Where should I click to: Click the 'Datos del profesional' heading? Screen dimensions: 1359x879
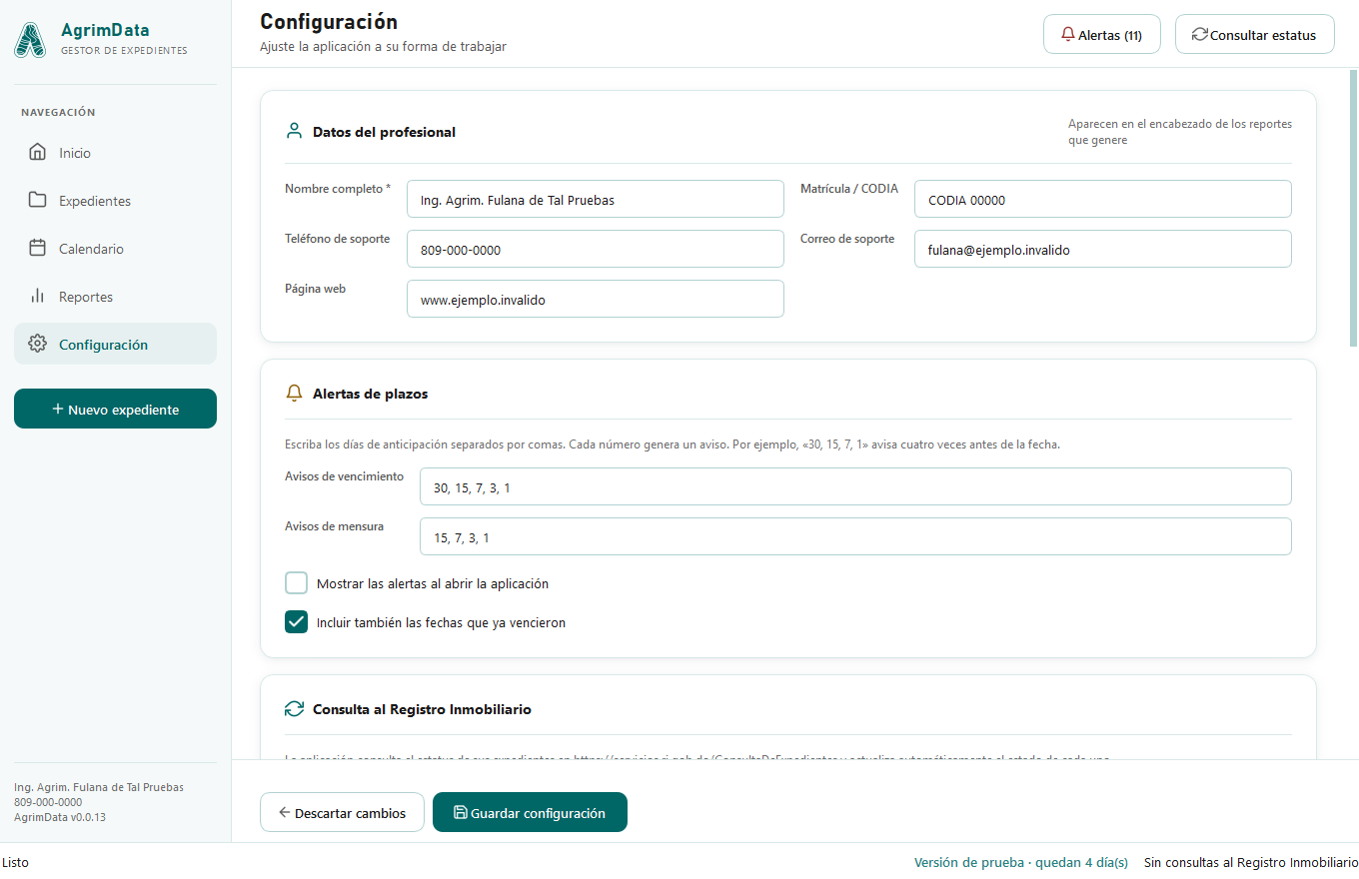[x=384, y=132]
